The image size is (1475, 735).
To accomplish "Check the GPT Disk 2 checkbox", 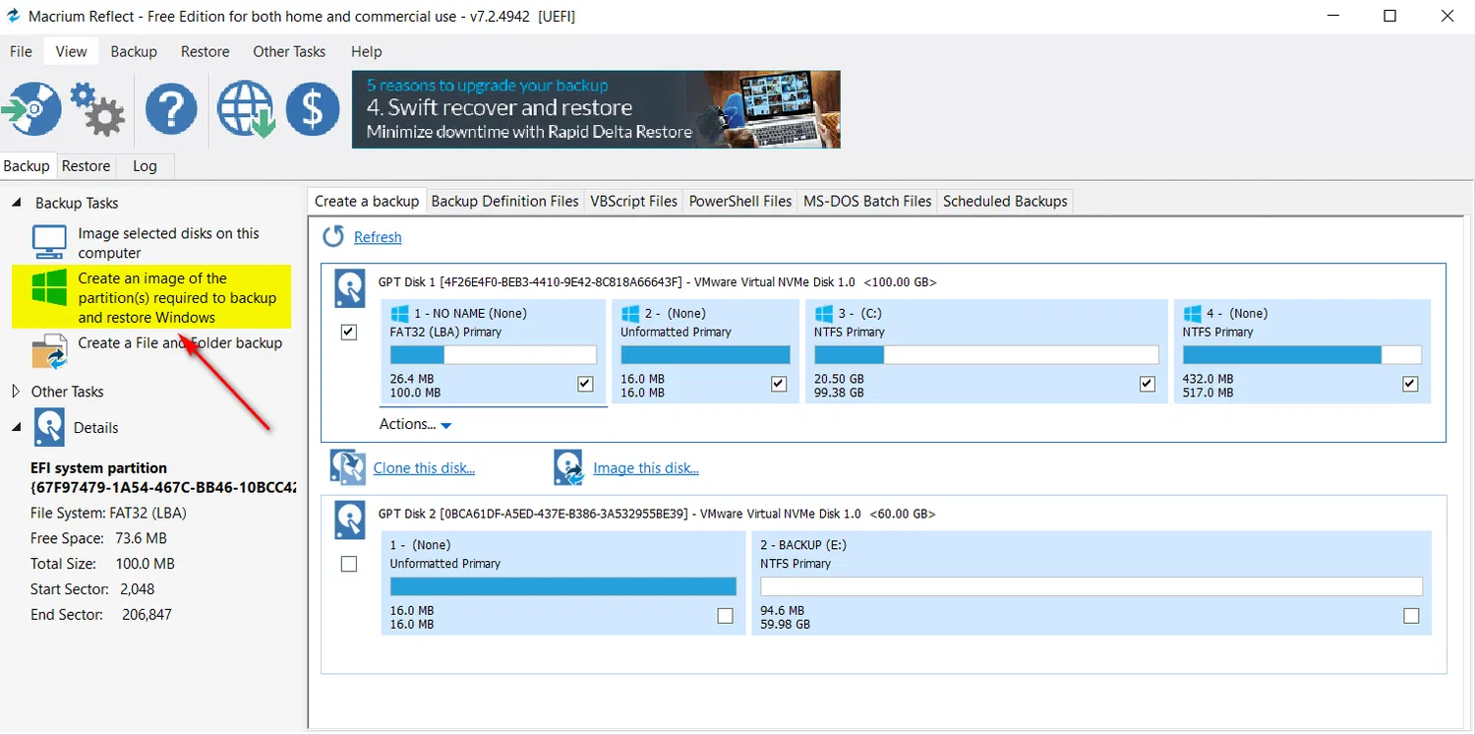I will [x=348, y=564].
